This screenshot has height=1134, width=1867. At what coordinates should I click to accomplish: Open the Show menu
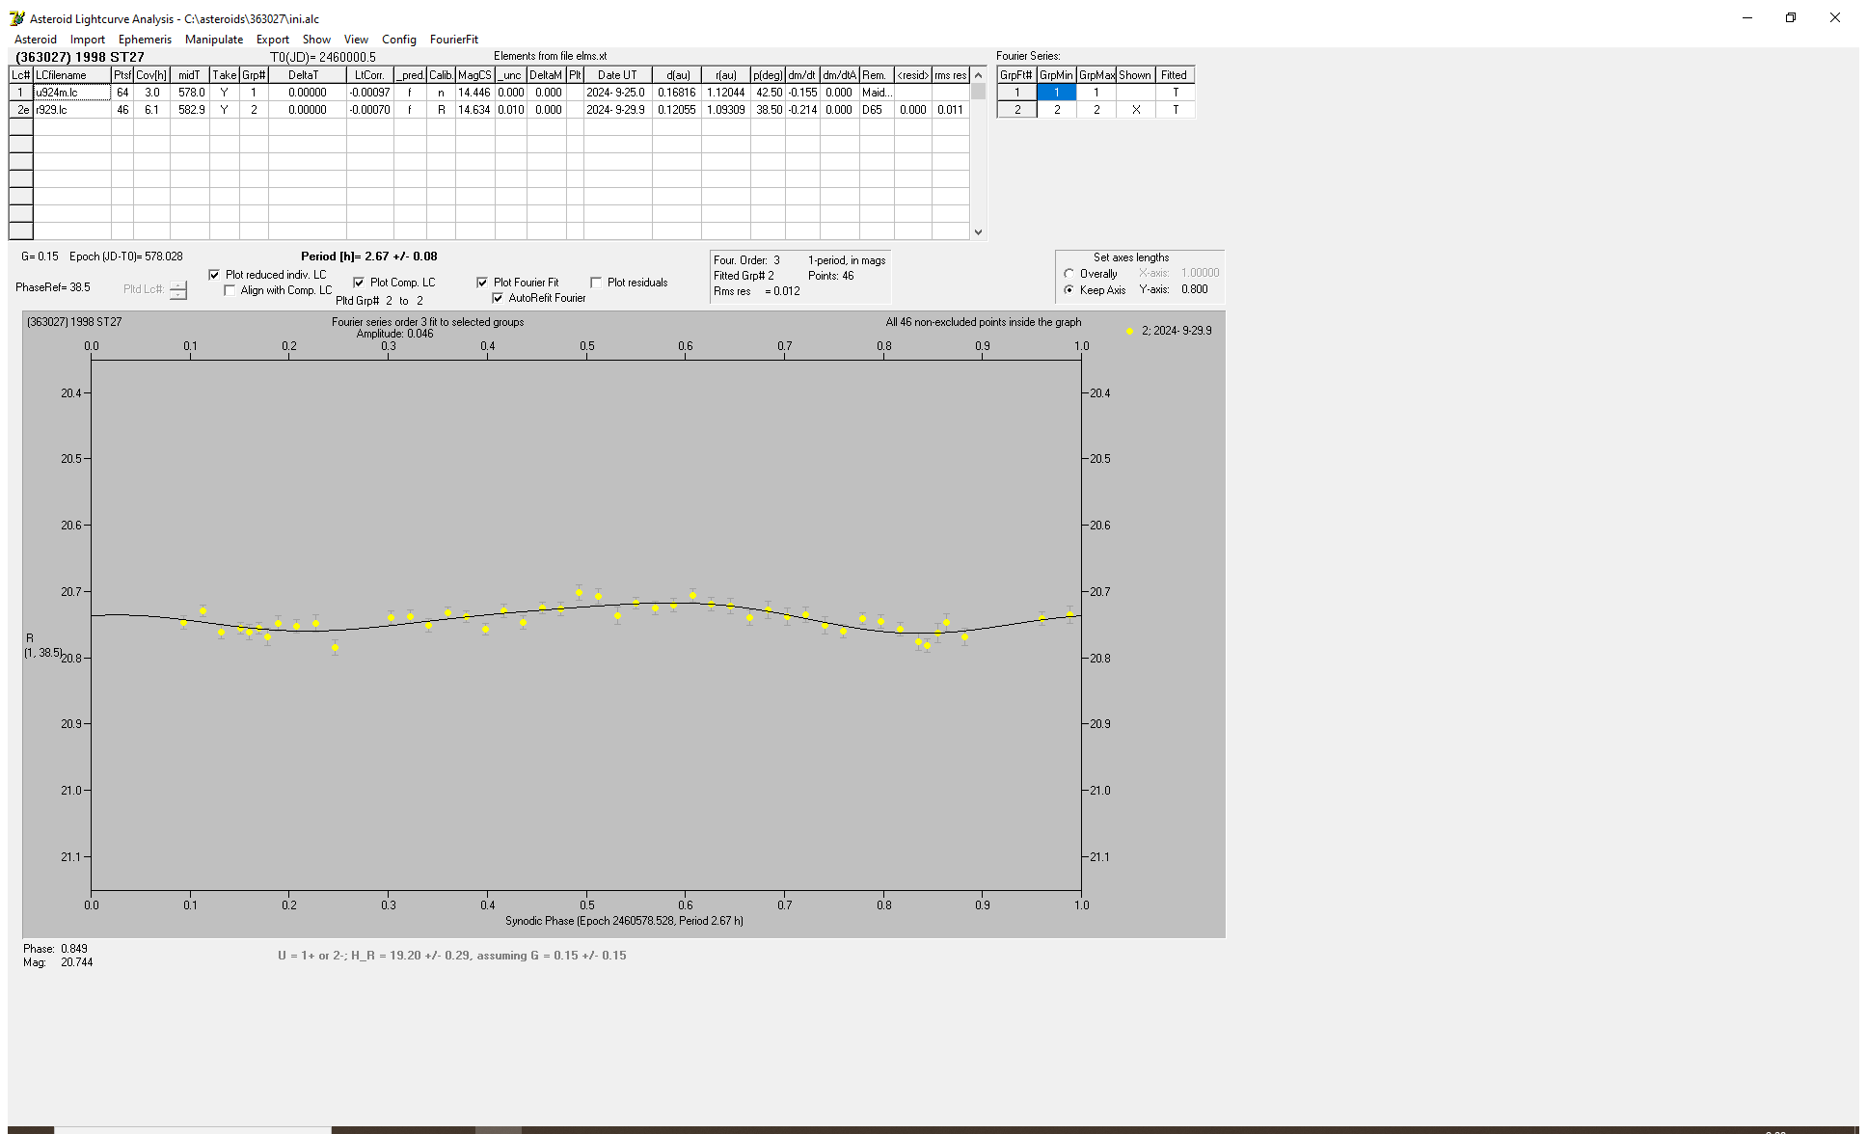(316, 40)
